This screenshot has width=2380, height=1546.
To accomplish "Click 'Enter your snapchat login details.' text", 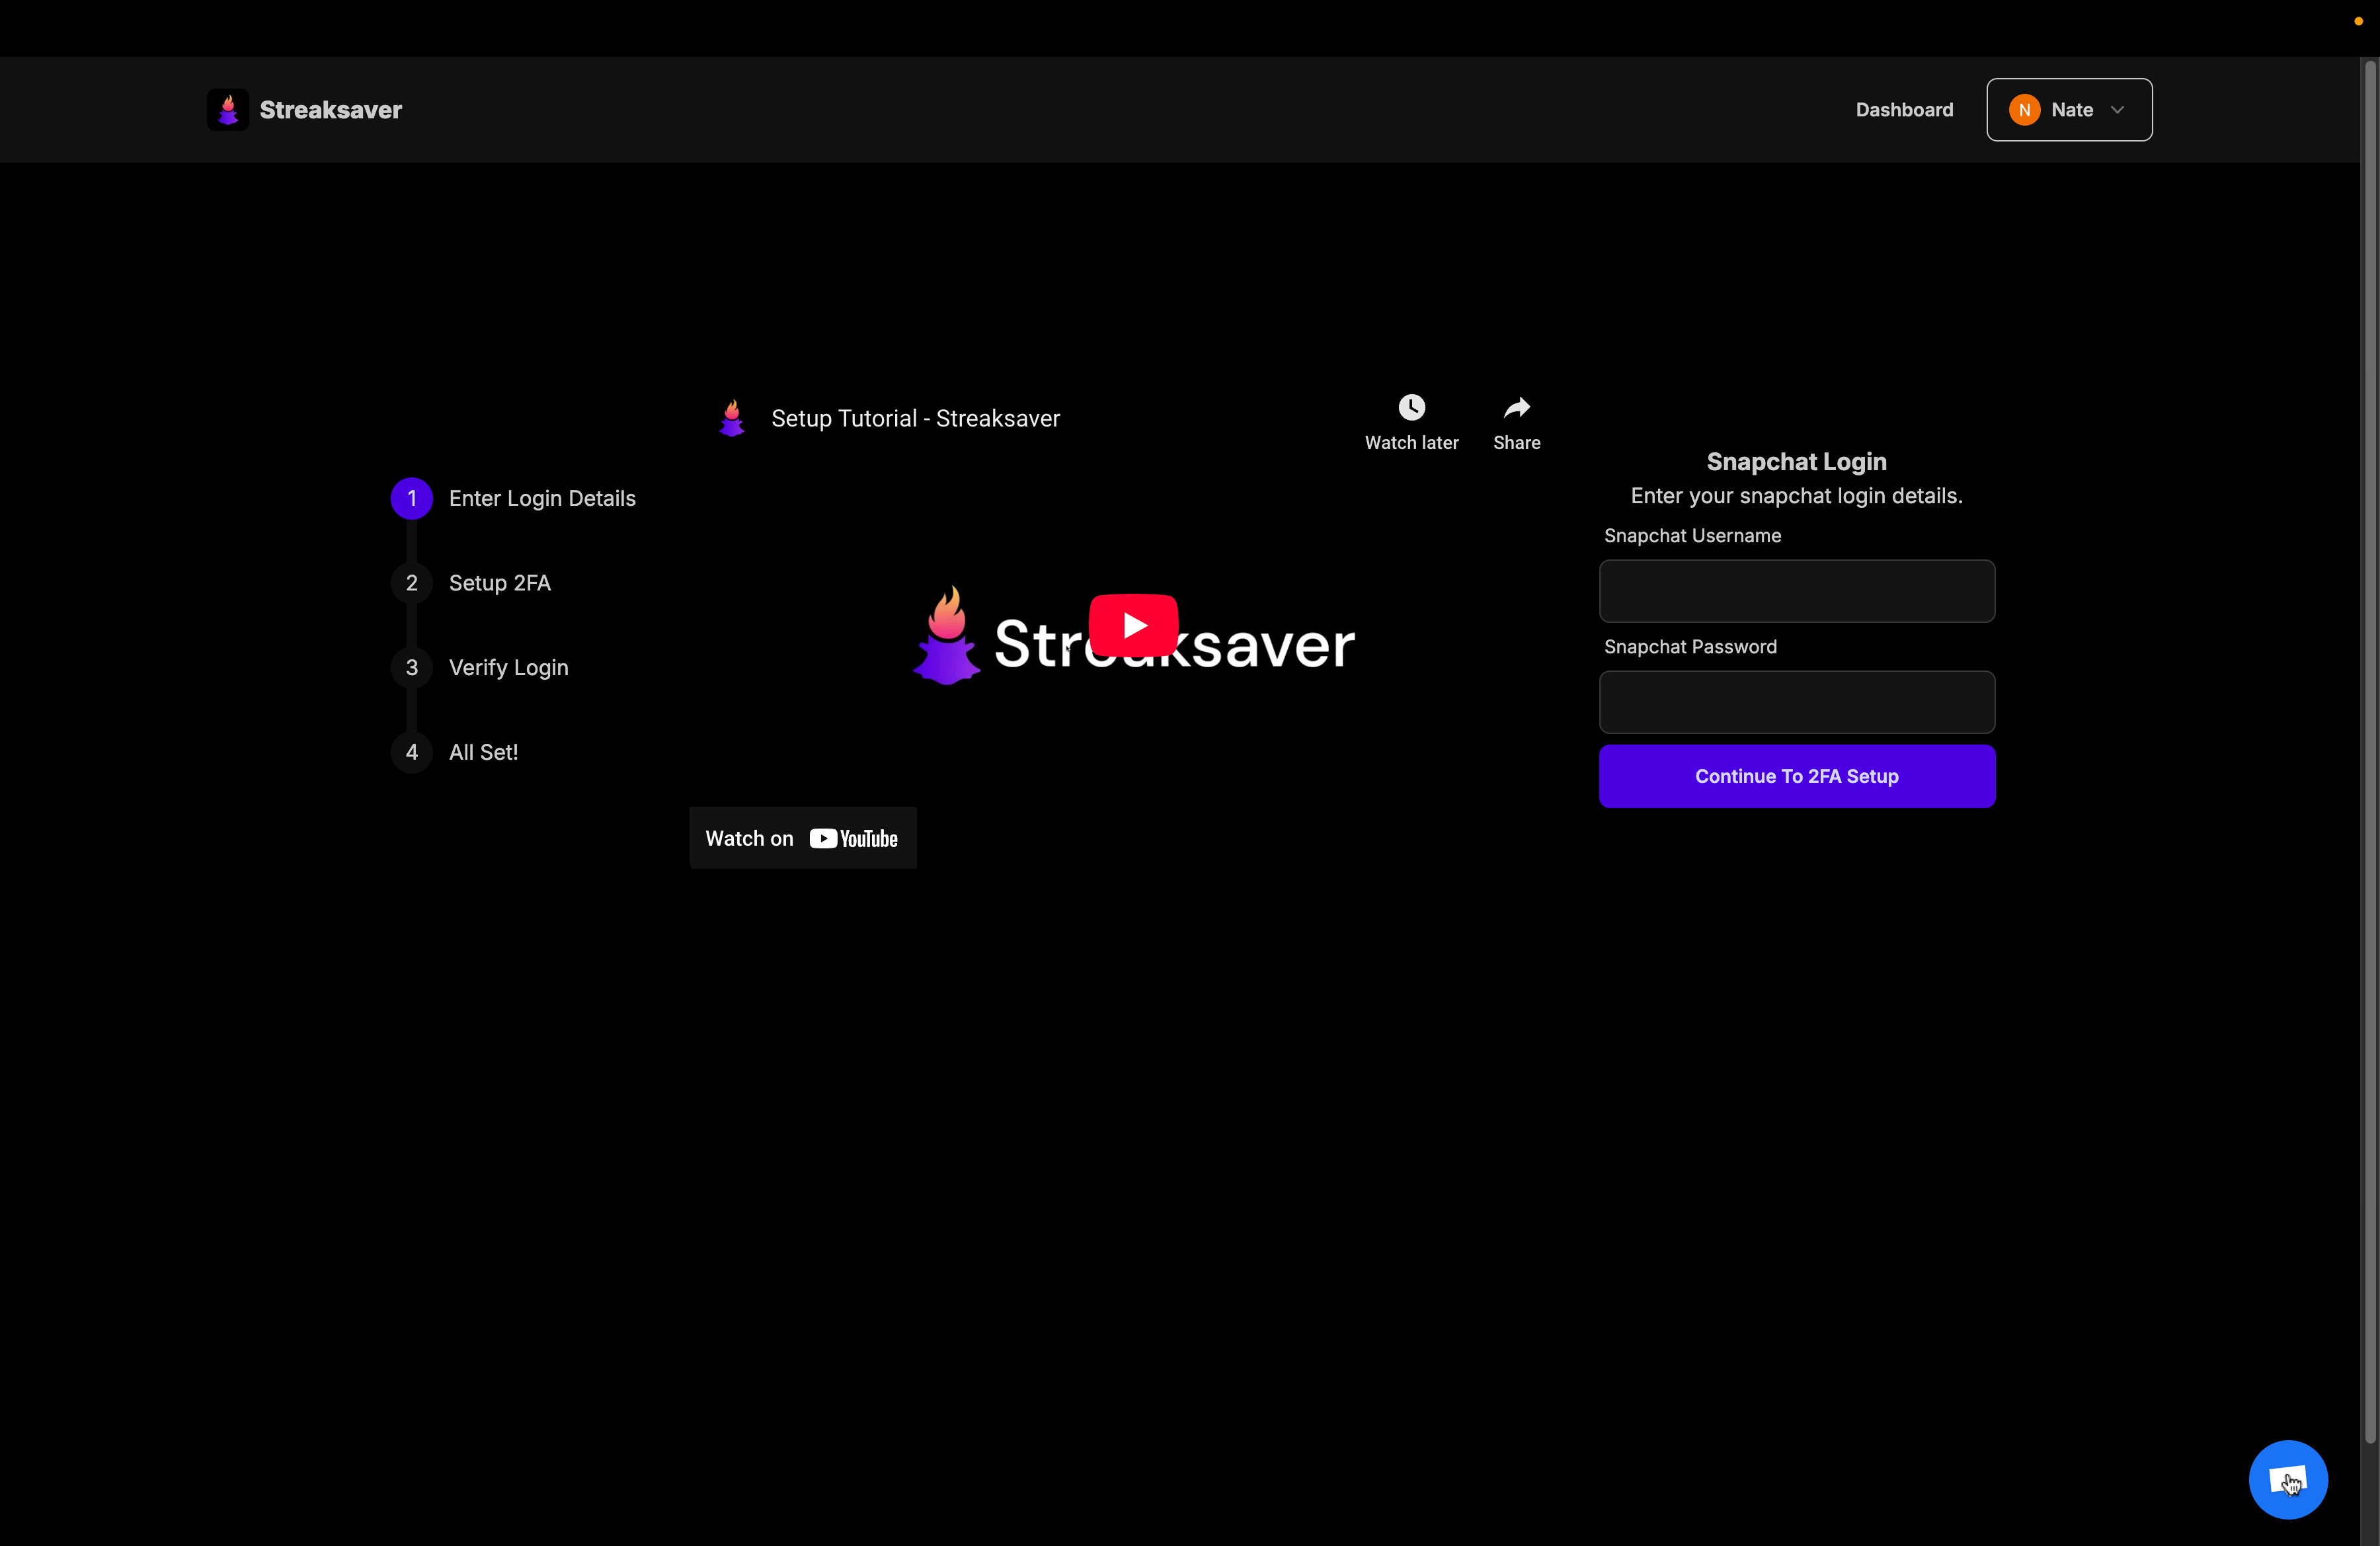I will coord(1796,496).
